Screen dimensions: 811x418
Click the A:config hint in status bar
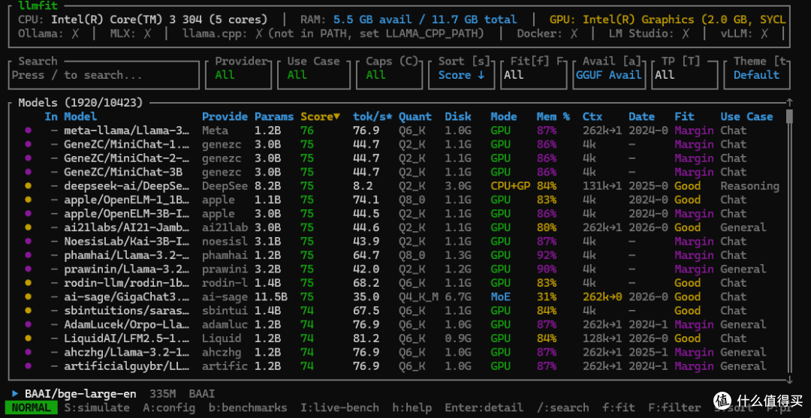pos(169,407)
